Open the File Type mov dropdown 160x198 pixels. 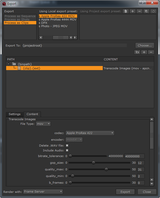(43, 124)
